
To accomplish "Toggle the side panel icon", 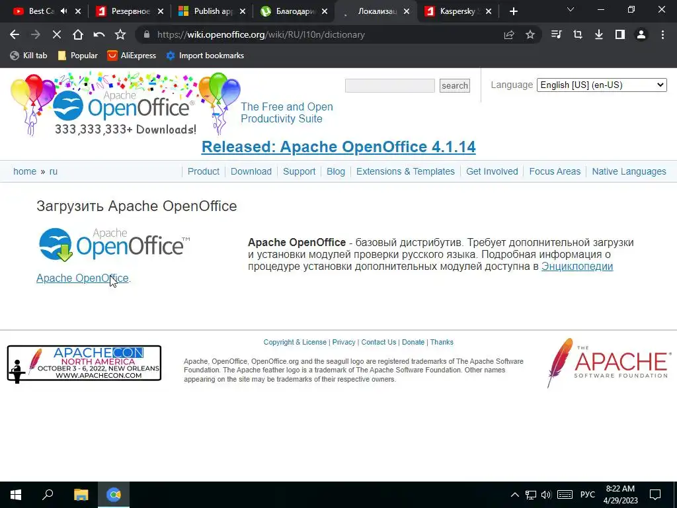I will (x=620, y=34).
